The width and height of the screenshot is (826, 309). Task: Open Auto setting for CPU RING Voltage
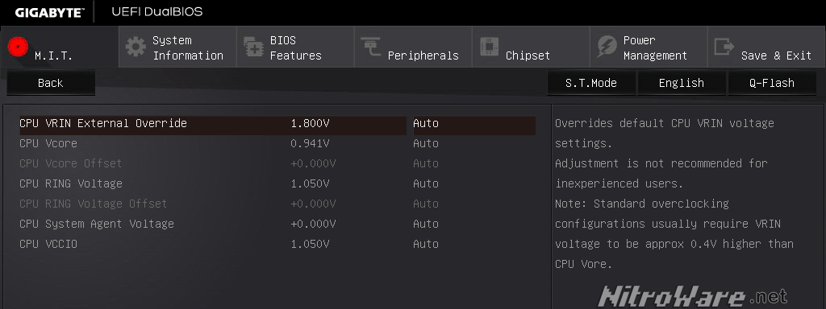pos(426,184)
